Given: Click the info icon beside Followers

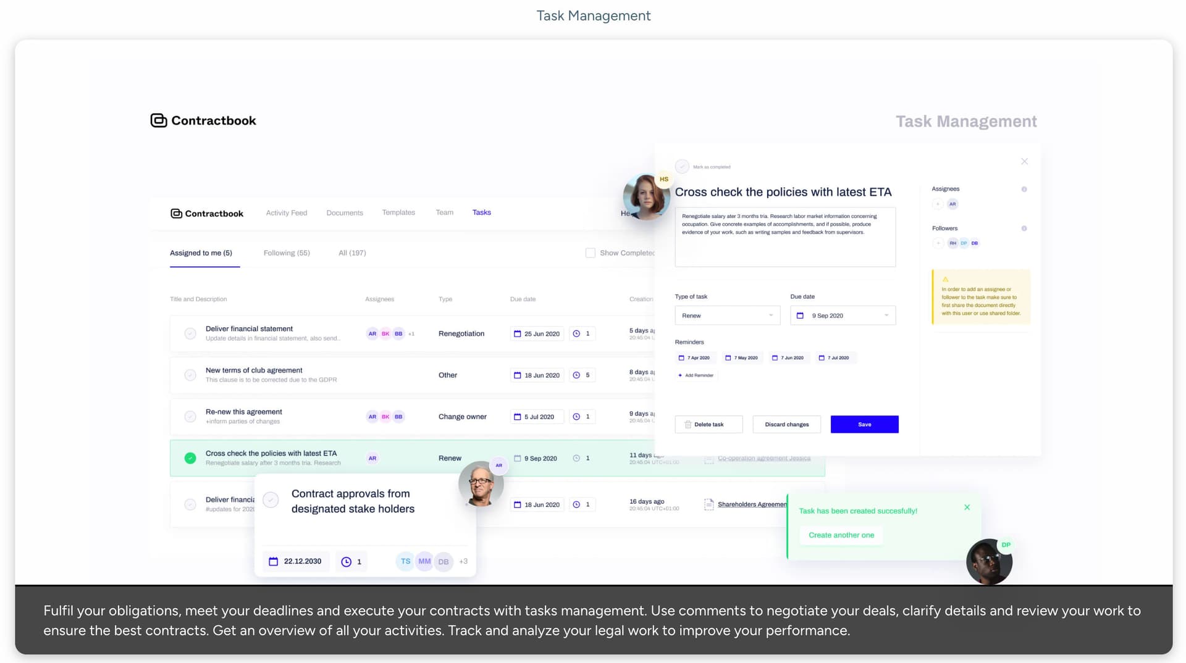Looking at the screenshot, I should 1024,228.
